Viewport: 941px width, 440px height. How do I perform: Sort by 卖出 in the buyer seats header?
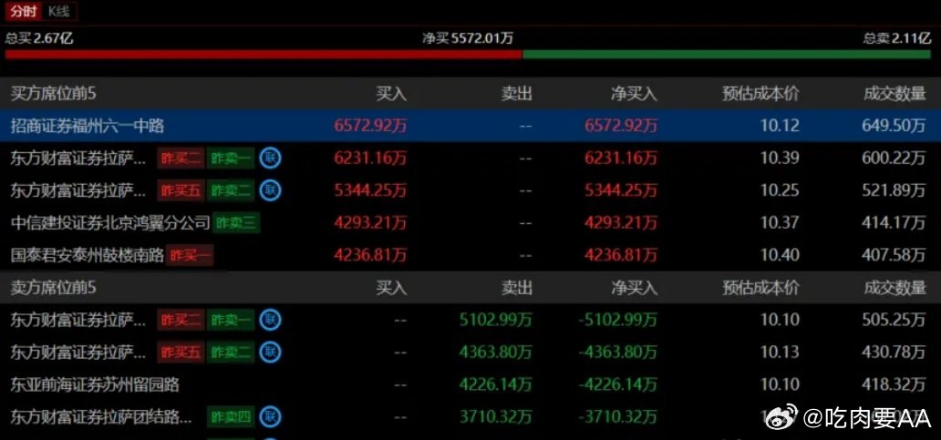[517, 94]
